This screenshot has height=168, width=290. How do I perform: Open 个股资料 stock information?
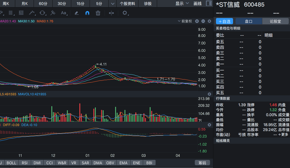(x=127, y=3)
